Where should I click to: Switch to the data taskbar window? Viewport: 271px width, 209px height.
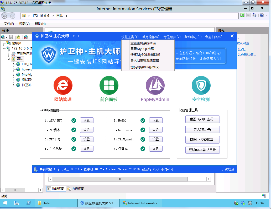click(56, 203)
